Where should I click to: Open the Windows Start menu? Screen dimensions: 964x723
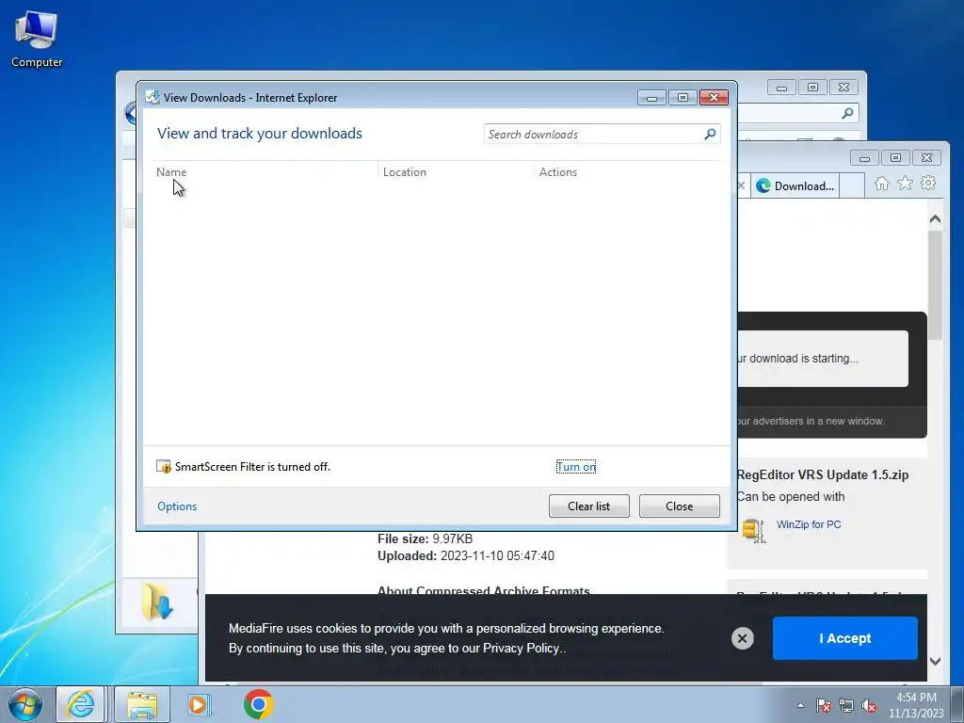25,704
